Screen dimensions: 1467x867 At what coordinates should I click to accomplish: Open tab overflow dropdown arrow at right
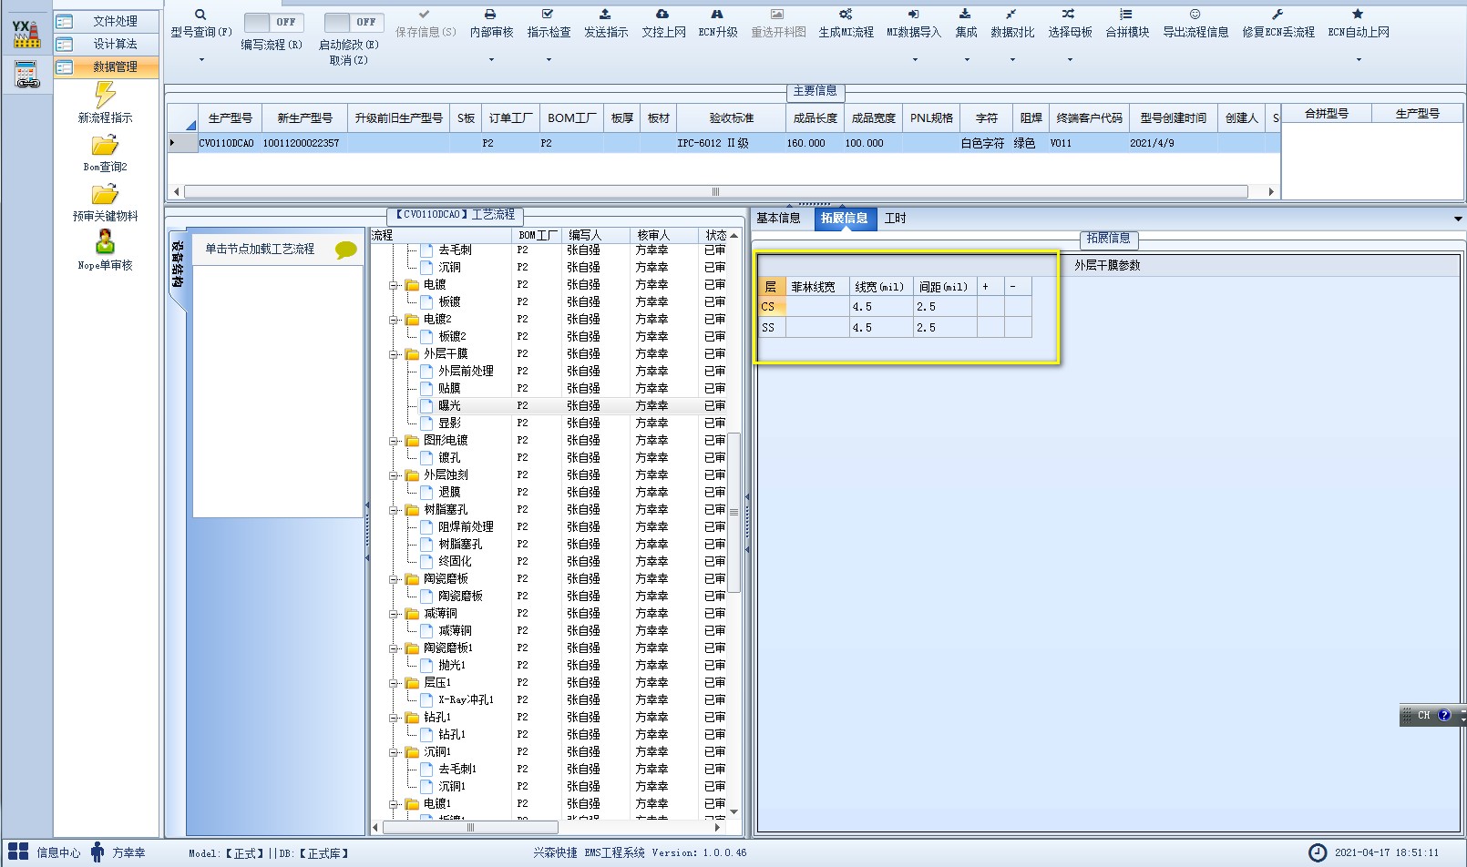(x=1458, y=219)
